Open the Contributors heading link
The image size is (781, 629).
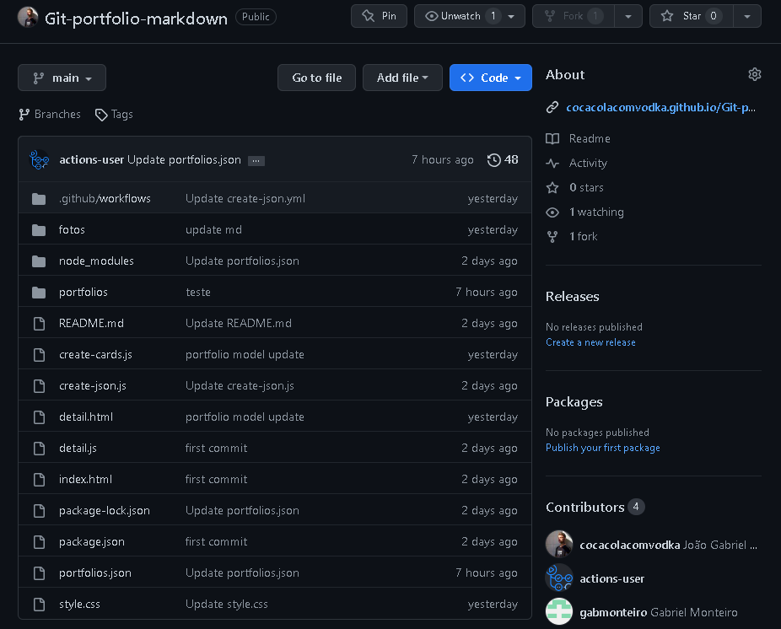pos(584,507)
